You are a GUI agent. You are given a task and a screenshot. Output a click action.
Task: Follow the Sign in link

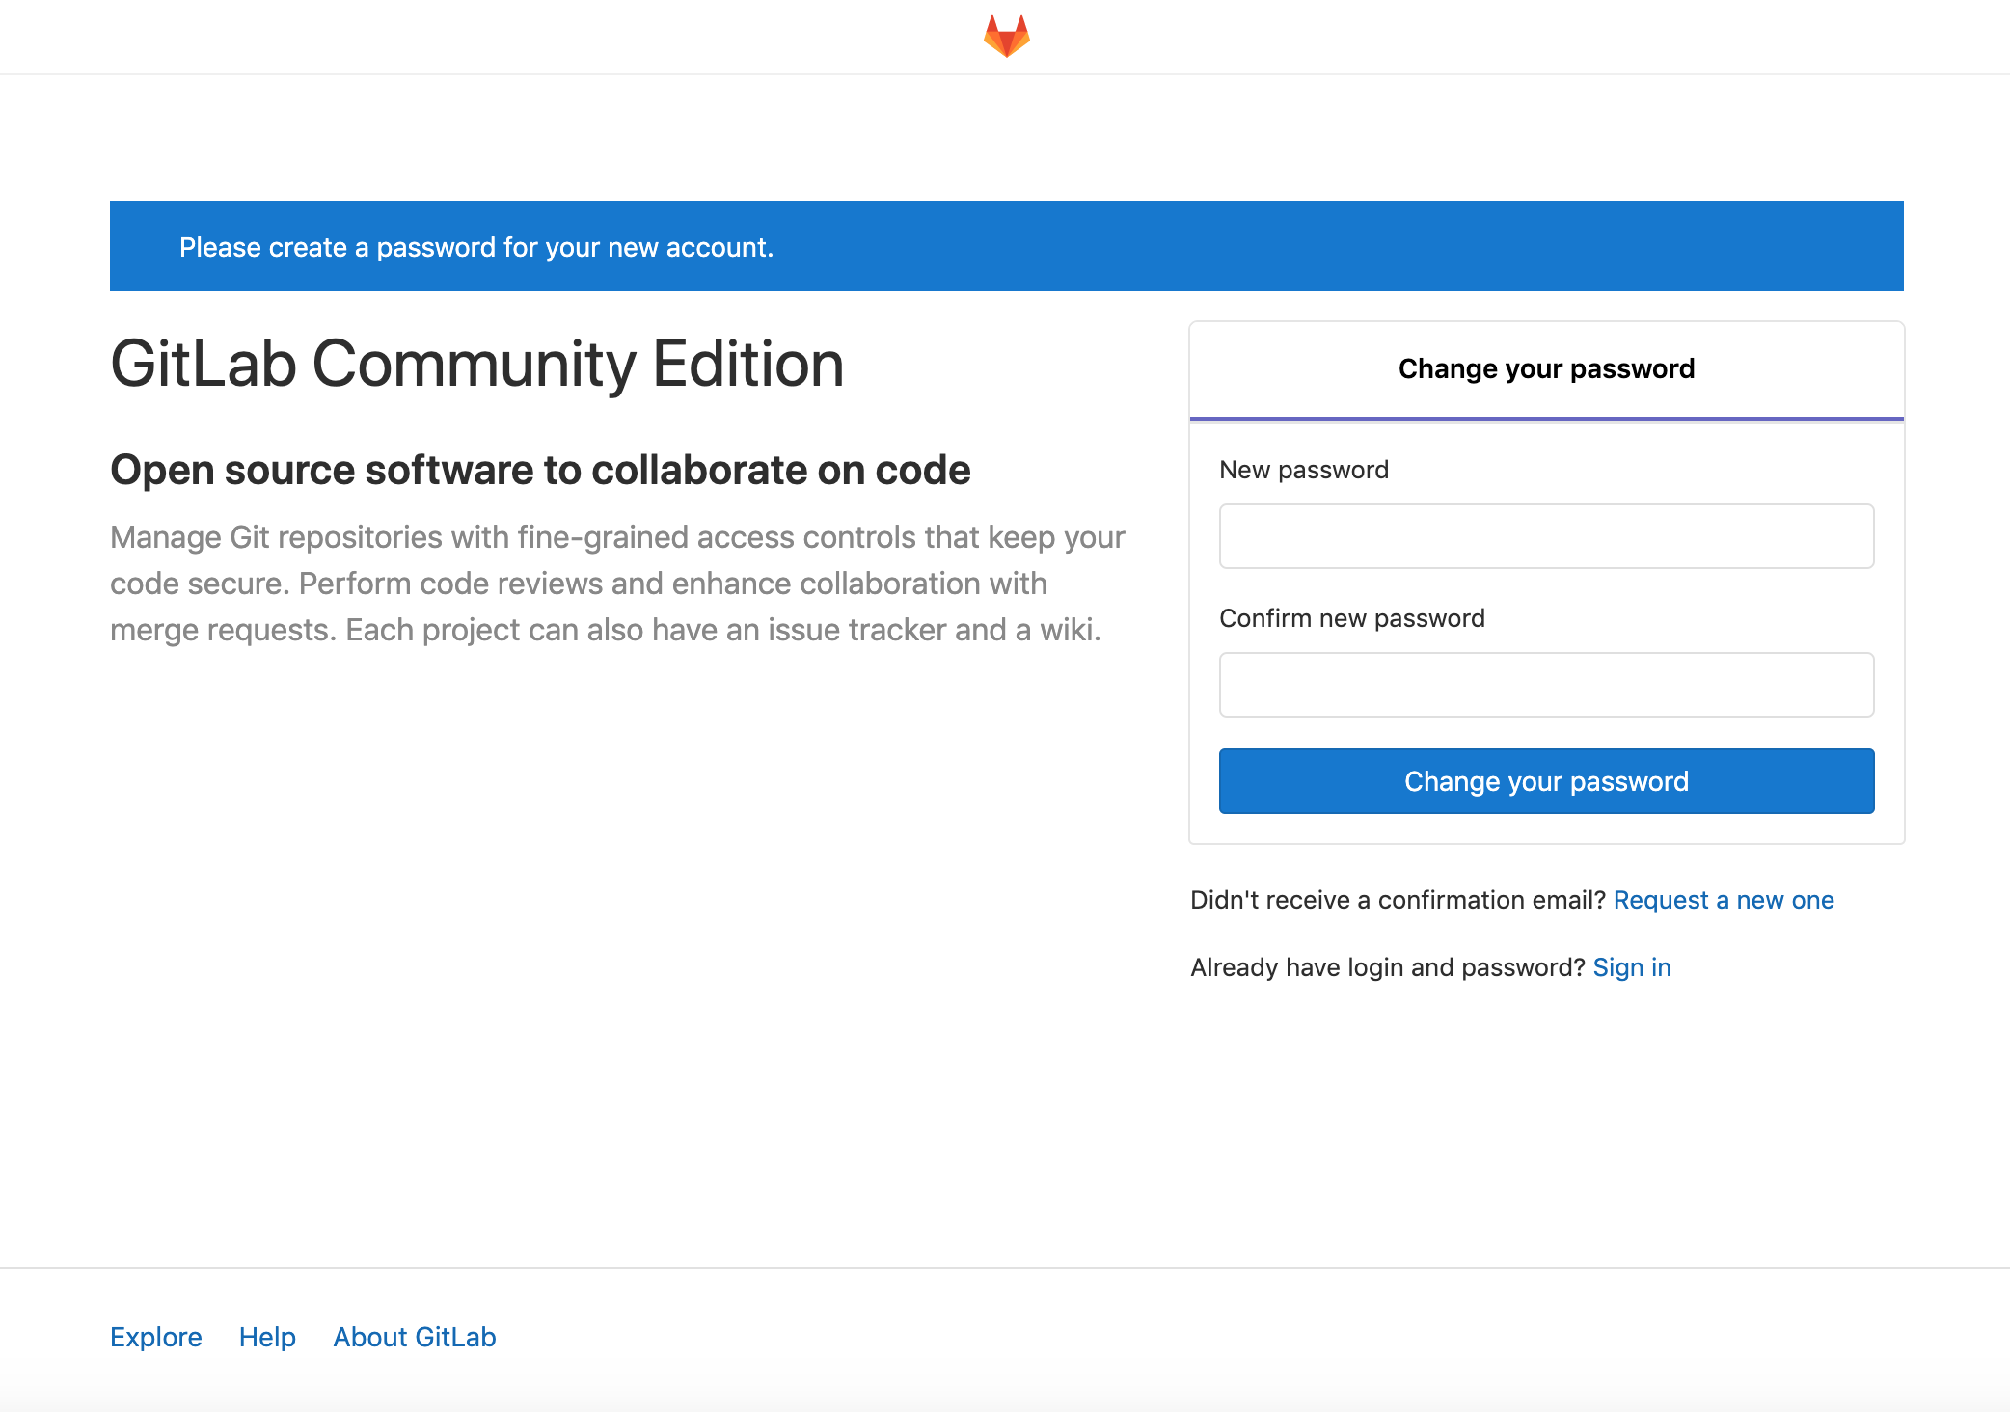pyautogui.click(x=1632, y=967)
